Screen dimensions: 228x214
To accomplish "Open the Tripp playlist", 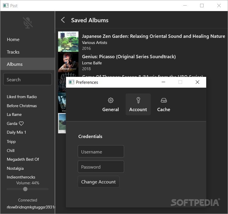I will coord(11,142).
